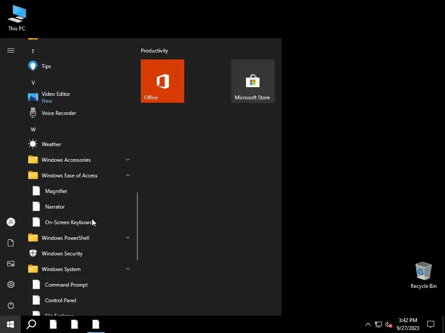Open taskbar Search magnifier
The height and width of the screenshot is (333, 445).
pyautogui.click(x=31, y=324)
